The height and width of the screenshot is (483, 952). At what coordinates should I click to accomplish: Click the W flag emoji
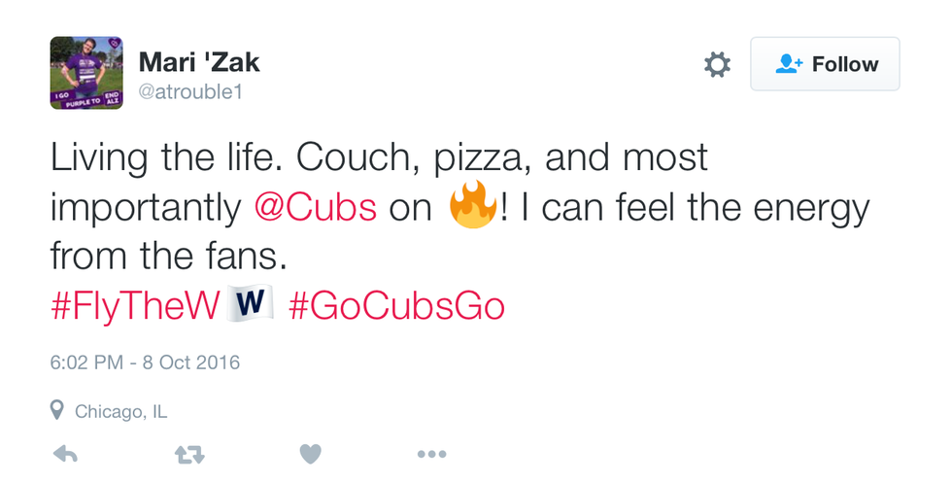(251, 305)
